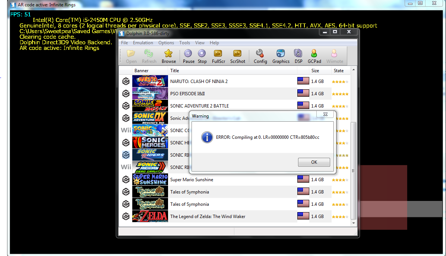Click 1.4 GB size for Super Mario Sunshine
This screenshot has width=446, height=256.
(317, 180)
